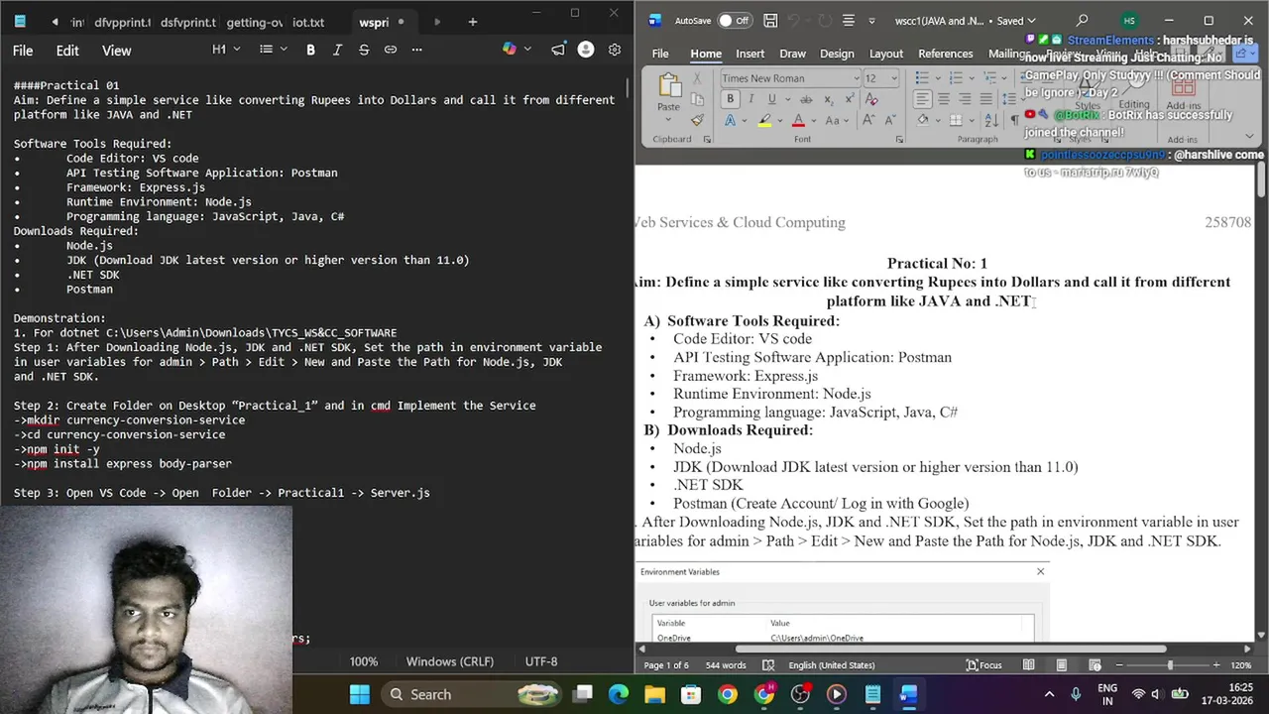This screenshot has width=1269, height=714.
Task: Click Word search magnifier in title bar
Action: coord(1082,21)
